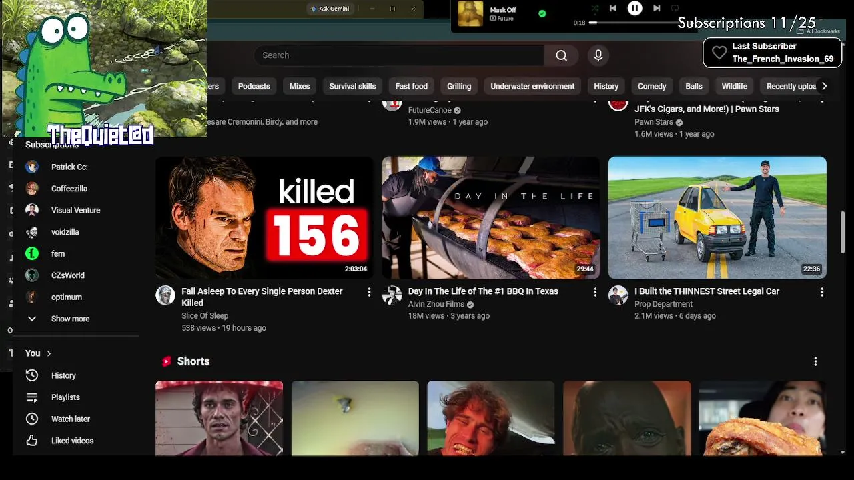Image resolution: width=854 pixels, height=480 pixels.
Task: Open 'Day In The Life of The #1 BBQ In Texas' title
Action: 483,291
